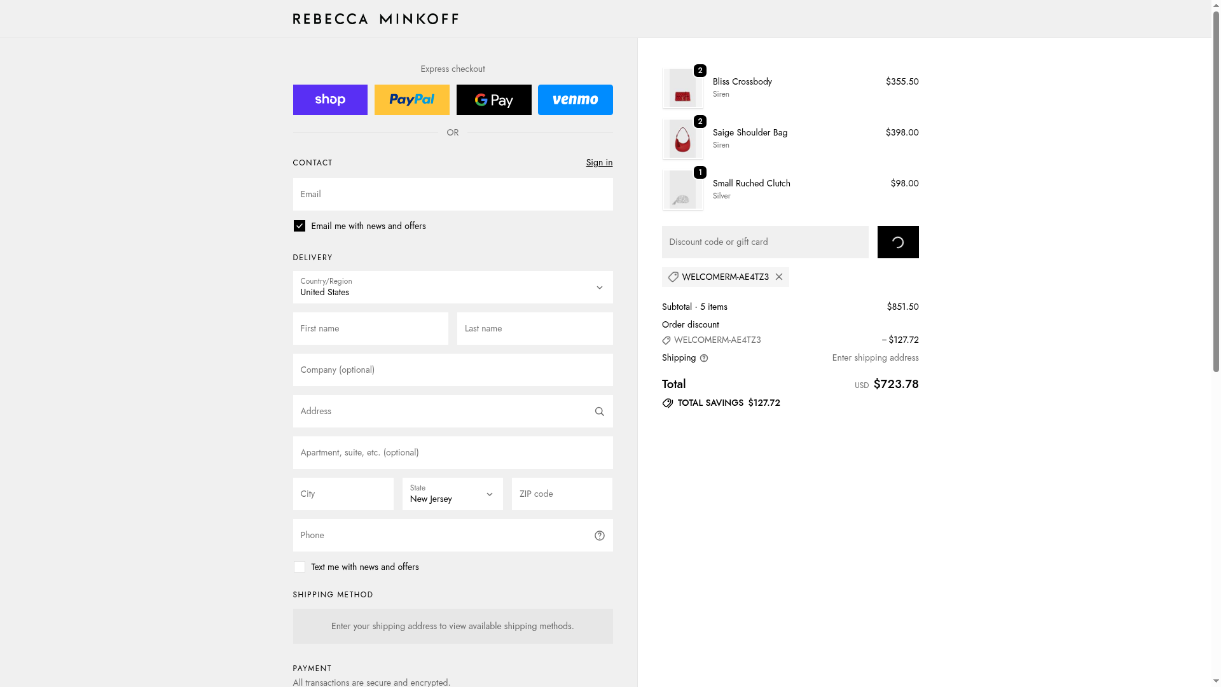
Task: Open phone number help question icon
Action: click(599, 536)
